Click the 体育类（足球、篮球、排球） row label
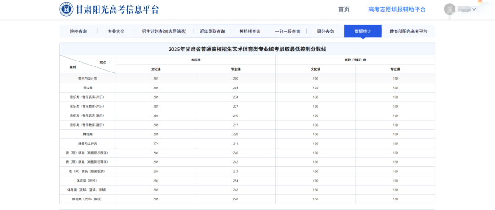 (88, 190)
